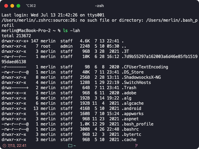Click the folder icon in status bar

70,146
